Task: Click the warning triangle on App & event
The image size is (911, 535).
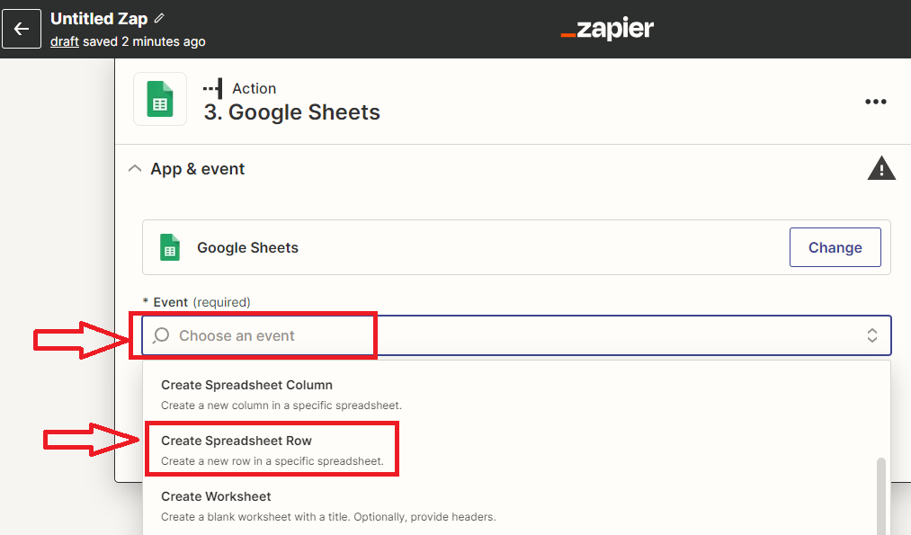Action: point(881,168)
